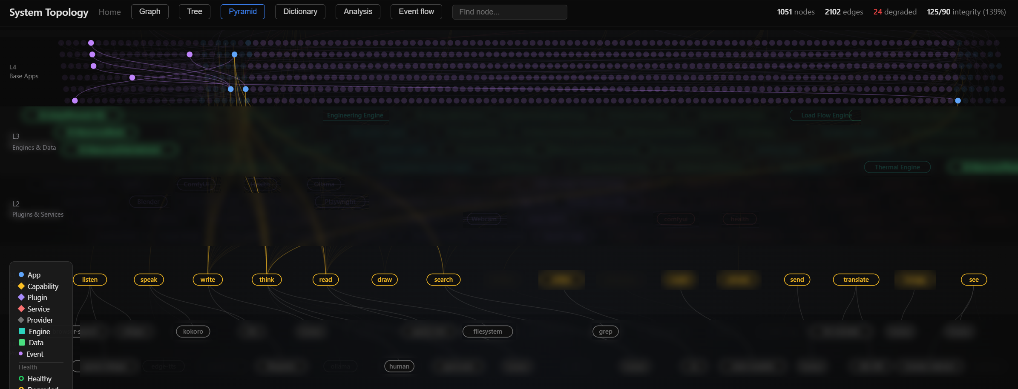1018x389 pixels.
Task: Click the red Service legend diamond
Action: pos(21,309)
